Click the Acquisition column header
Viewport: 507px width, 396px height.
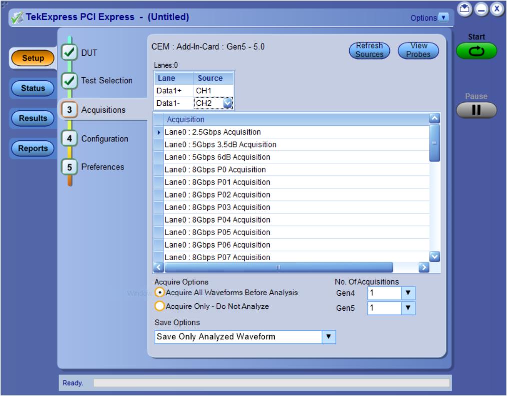(x=296, y=119)
